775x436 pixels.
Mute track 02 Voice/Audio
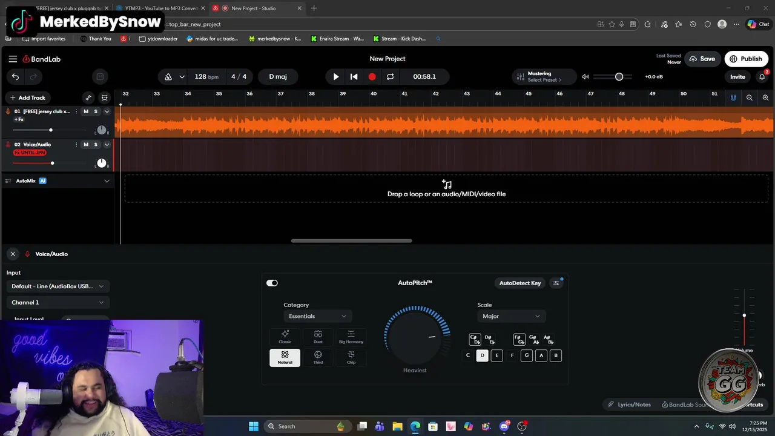(86, 144)
